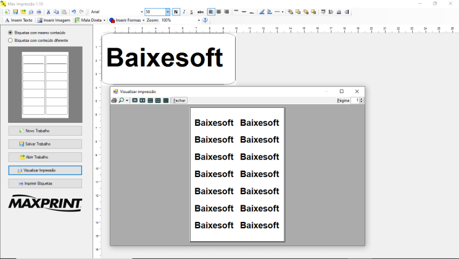Click the save floppy disk toolbar icon
The image size is (459, 259).
pyautogui.click(x=15, y=12)
